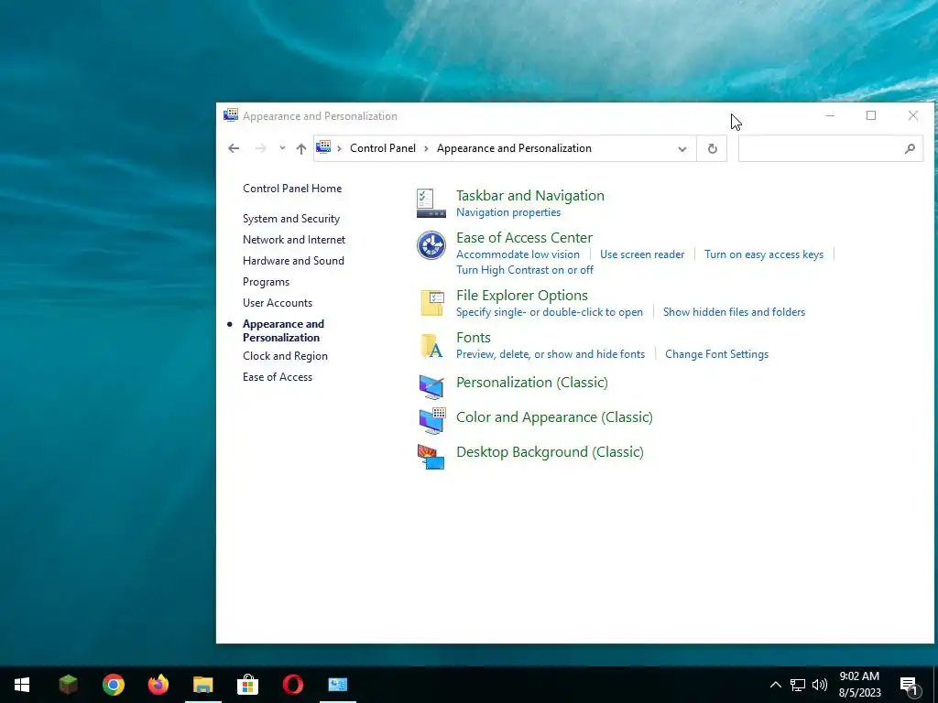Viewport: 938px width, 703px height.
Task: Expand the address bar history dropdown
Action: pos(682,149)
